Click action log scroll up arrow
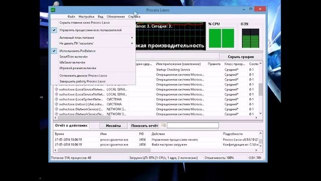321x181 pixels. coord(260,133)
